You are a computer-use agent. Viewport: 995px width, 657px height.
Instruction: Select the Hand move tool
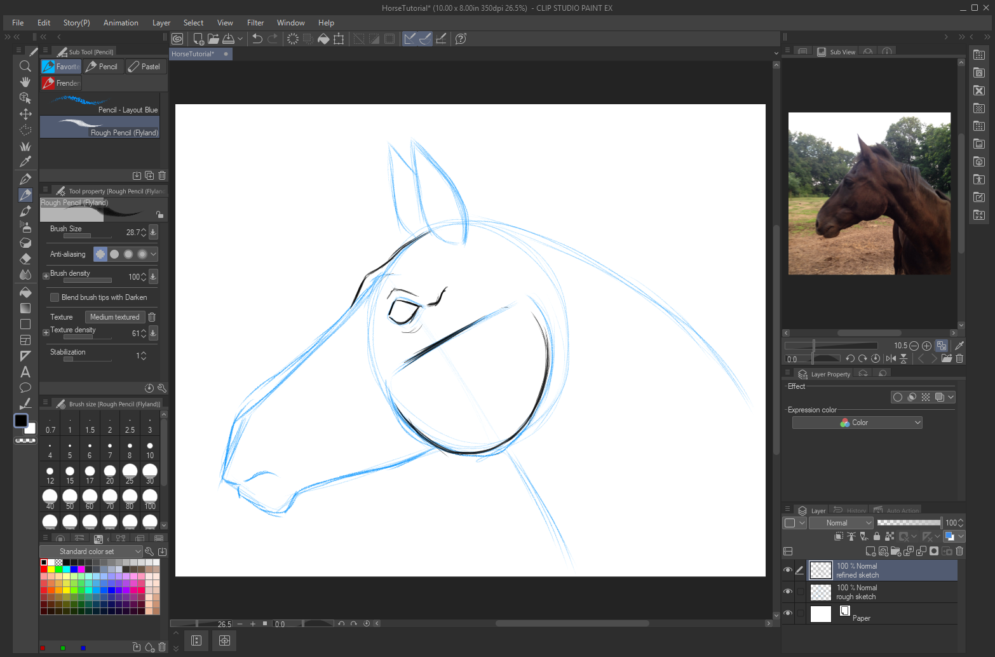[x=25, y=82]
